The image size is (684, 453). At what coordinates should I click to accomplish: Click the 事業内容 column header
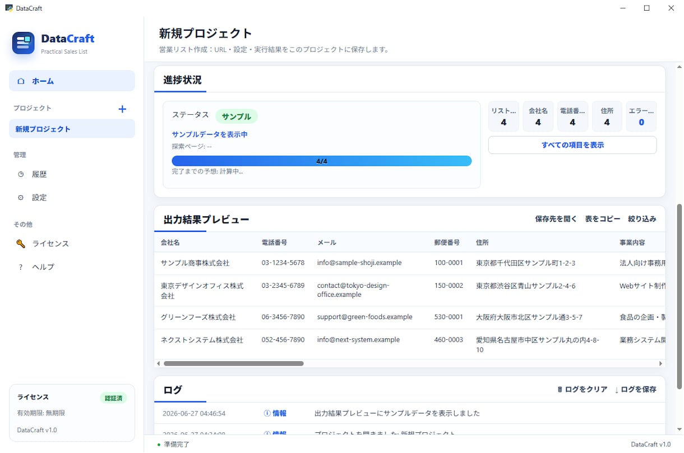click(x=632, y=242)
